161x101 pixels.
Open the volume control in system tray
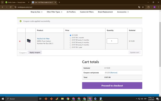coord(142,99)
